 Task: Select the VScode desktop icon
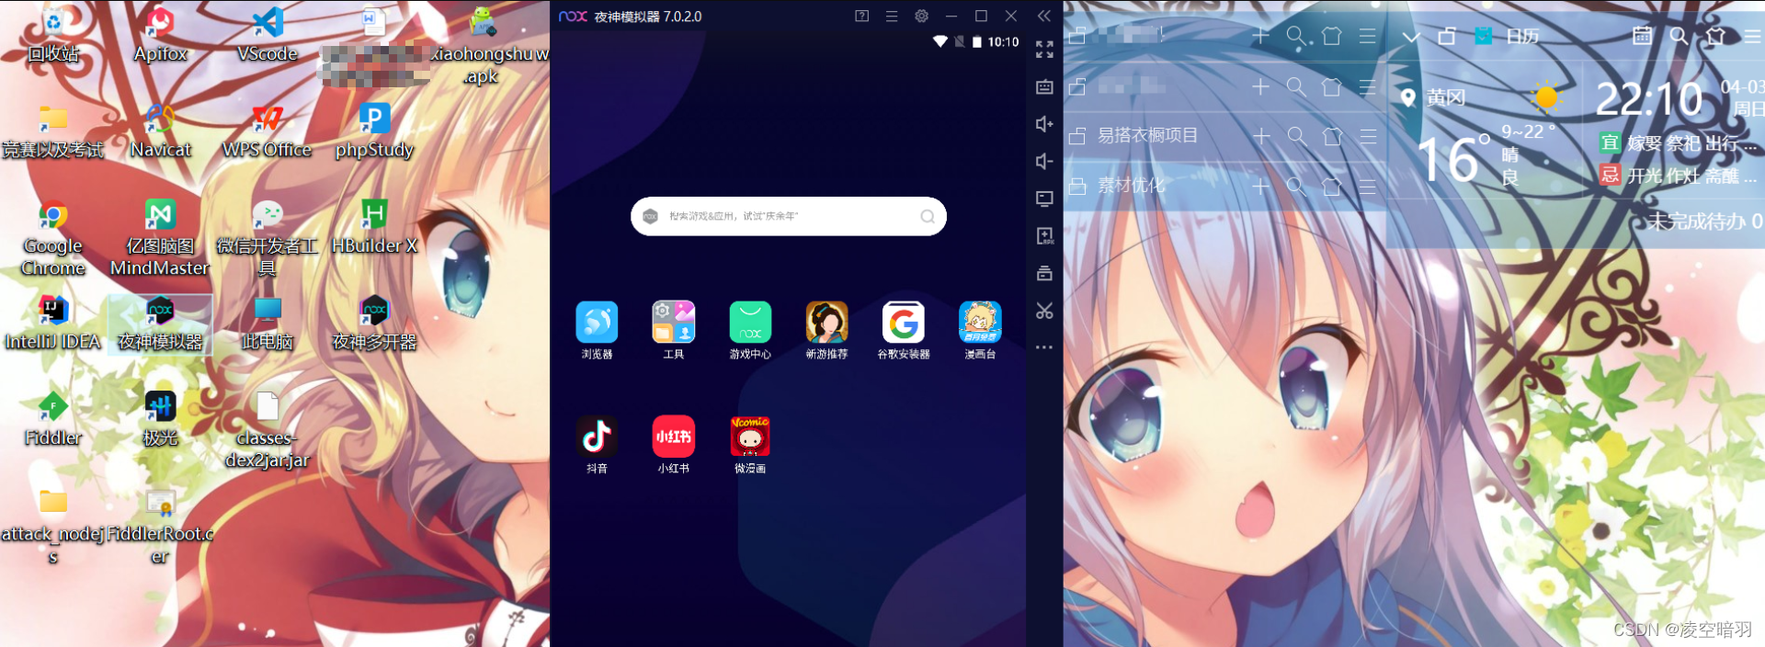268,35
